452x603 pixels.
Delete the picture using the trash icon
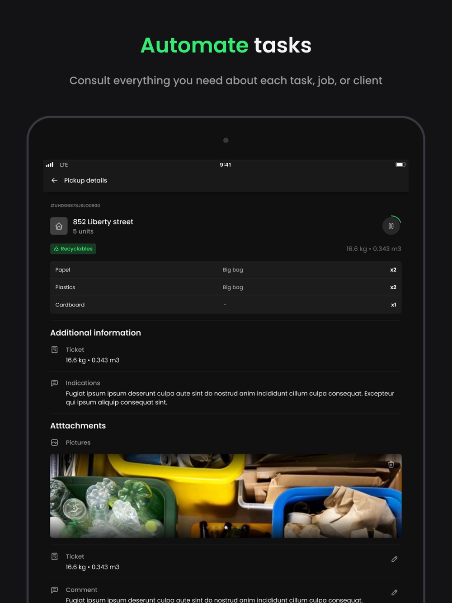pos(391,465)
